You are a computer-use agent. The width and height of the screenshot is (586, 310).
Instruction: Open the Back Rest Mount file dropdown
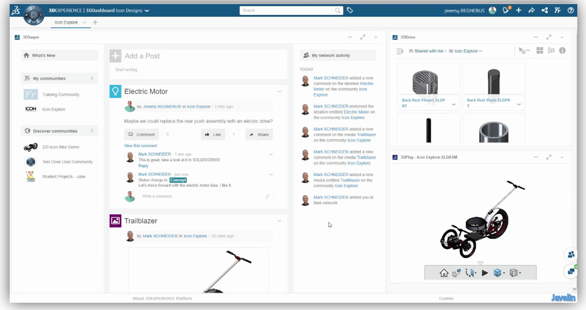[454, 104]
